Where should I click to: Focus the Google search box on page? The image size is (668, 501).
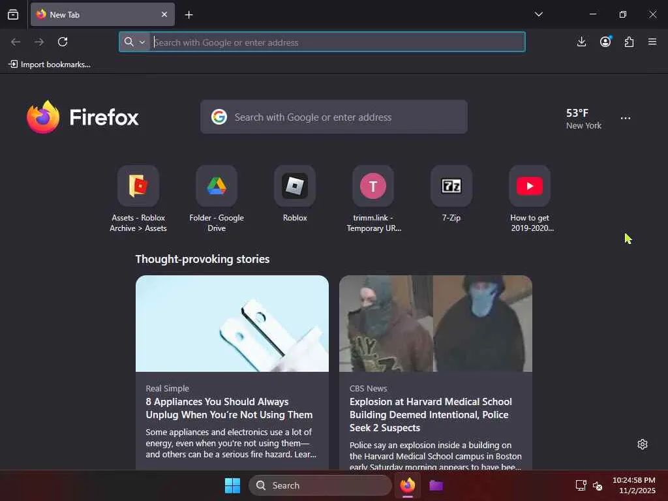334,117
